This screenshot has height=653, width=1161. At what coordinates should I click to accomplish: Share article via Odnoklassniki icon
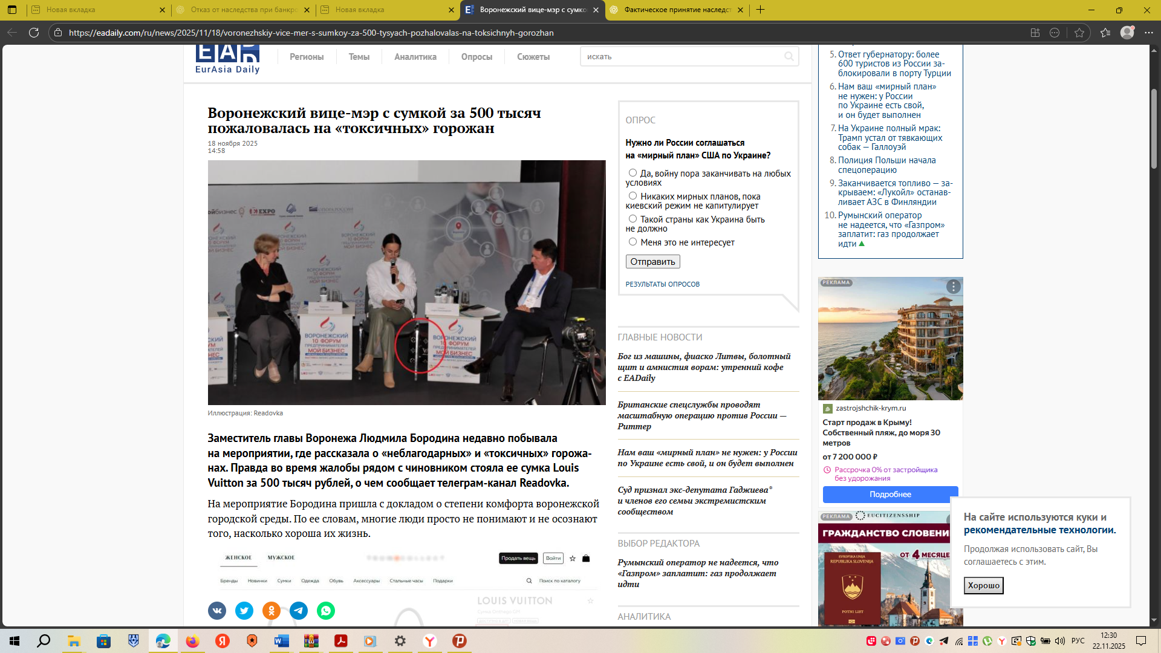tap(272, 611)
